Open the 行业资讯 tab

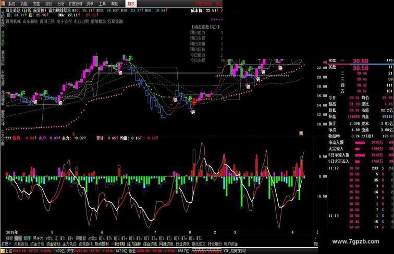pyautogui.click(x=182, y=244)
